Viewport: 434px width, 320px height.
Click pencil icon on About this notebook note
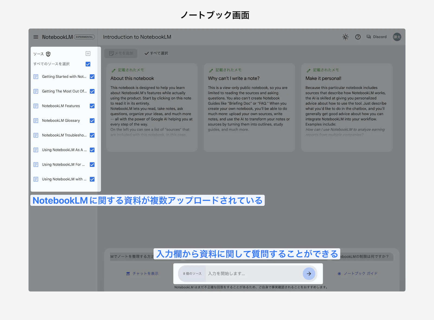click(x=113, y=70)
